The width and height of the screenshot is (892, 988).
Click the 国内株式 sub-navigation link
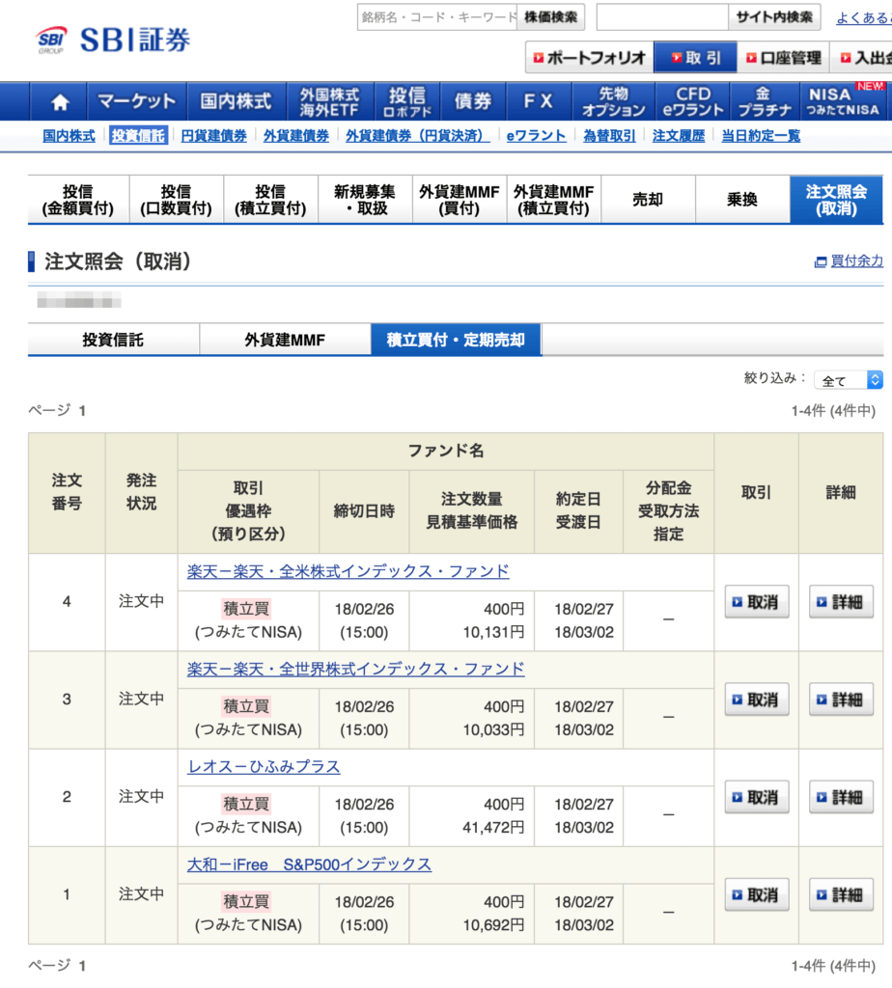click(x=69, y=136)
